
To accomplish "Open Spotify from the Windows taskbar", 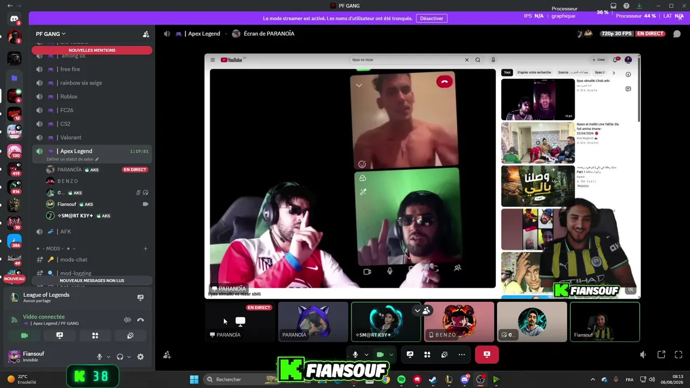I will tap(401, 379).
